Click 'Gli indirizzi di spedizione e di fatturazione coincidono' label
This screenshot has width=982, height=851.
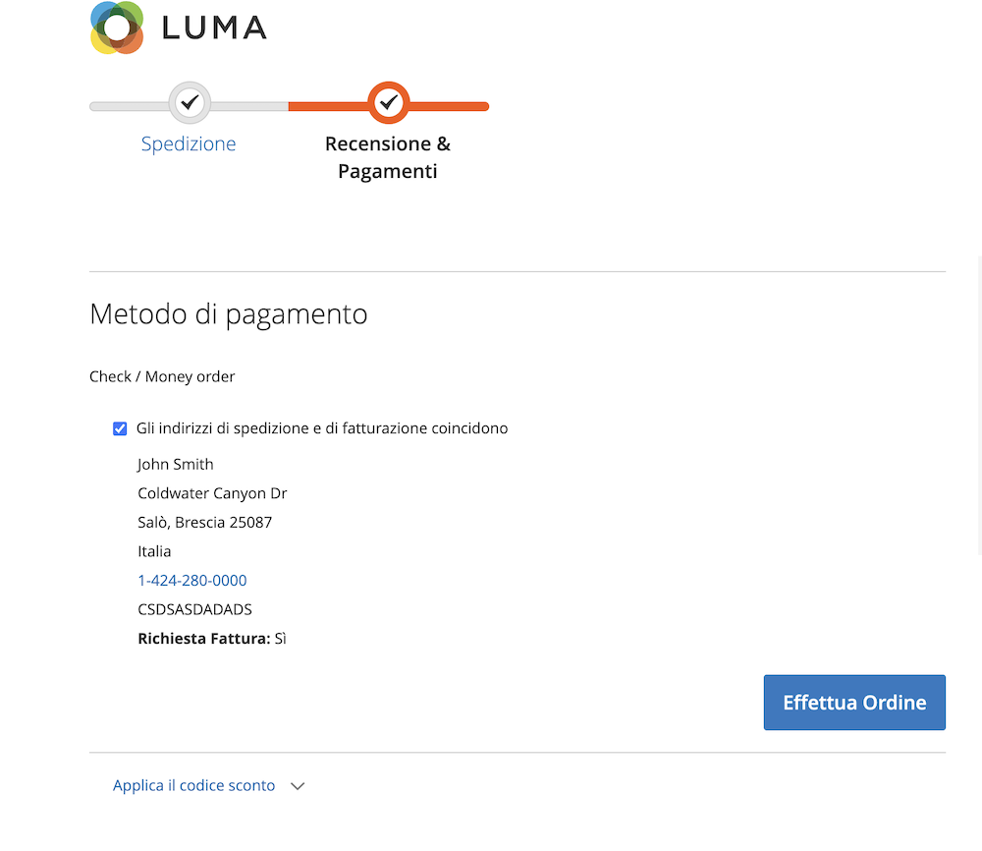pyautogui.click(x=322, y=428)
